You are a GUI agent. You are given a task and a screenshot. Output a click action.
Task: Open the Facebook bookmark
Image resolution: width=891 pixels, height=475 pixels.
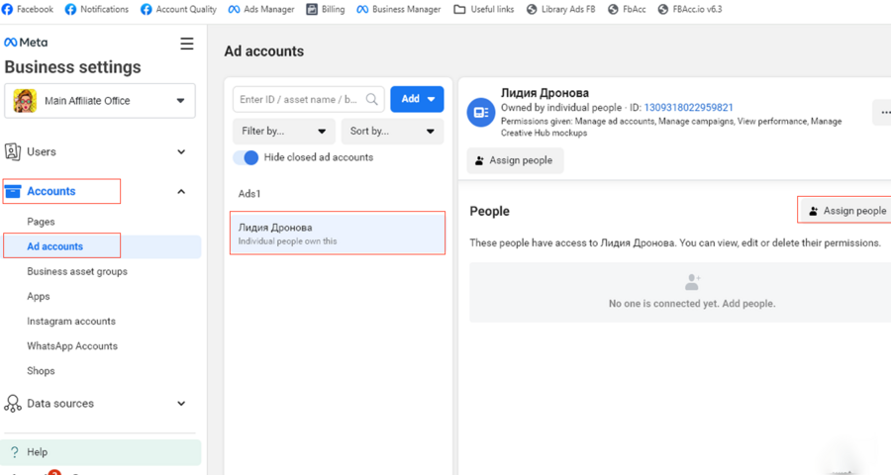[28, 9]
